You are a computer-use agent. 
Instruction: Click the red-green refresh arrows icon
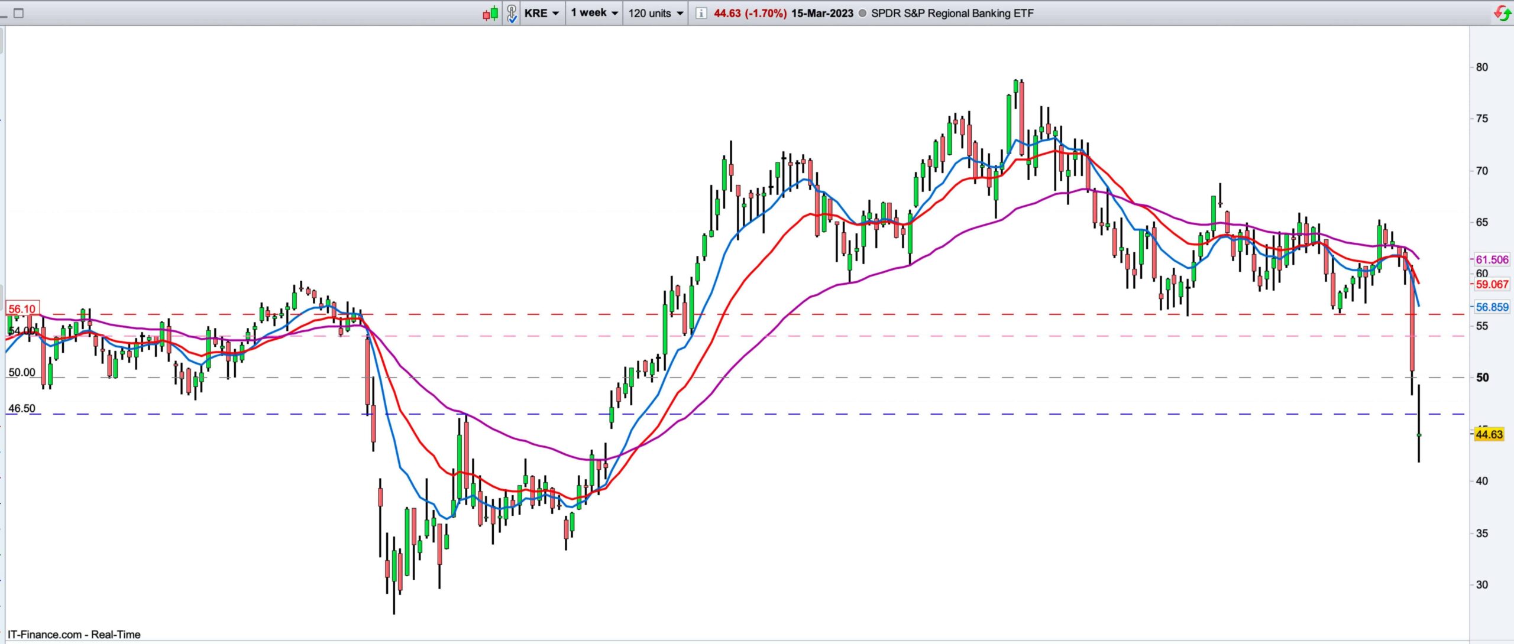1503,13
